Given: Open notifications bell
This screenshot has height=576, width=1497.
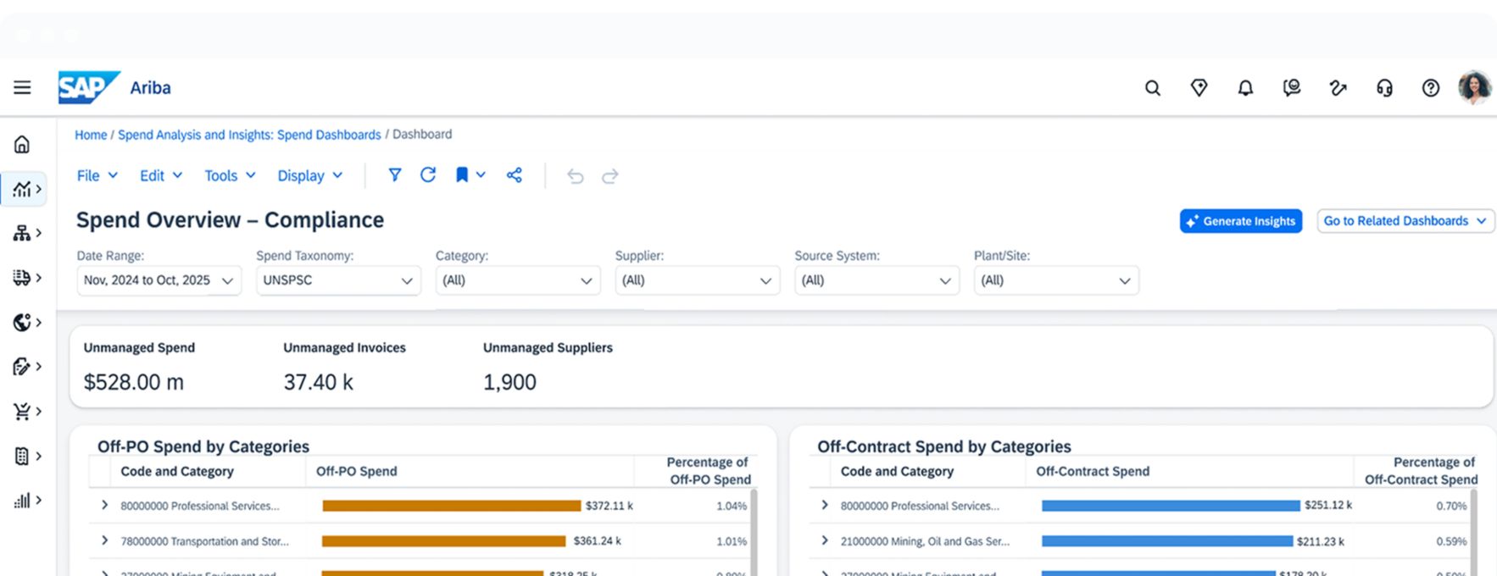Looking at the screenshot, I should click(1245, 88).
